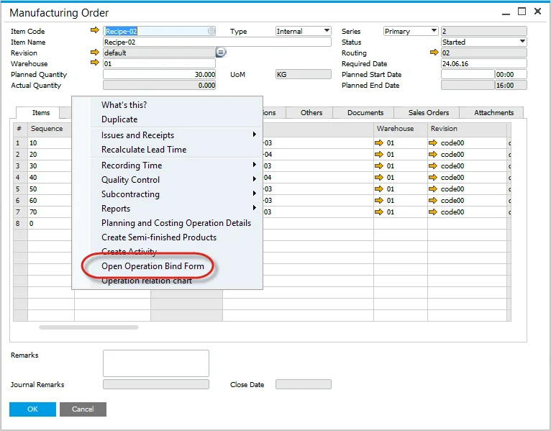Open the Status dropdown showing Started
551x431 pixels.
484,42
